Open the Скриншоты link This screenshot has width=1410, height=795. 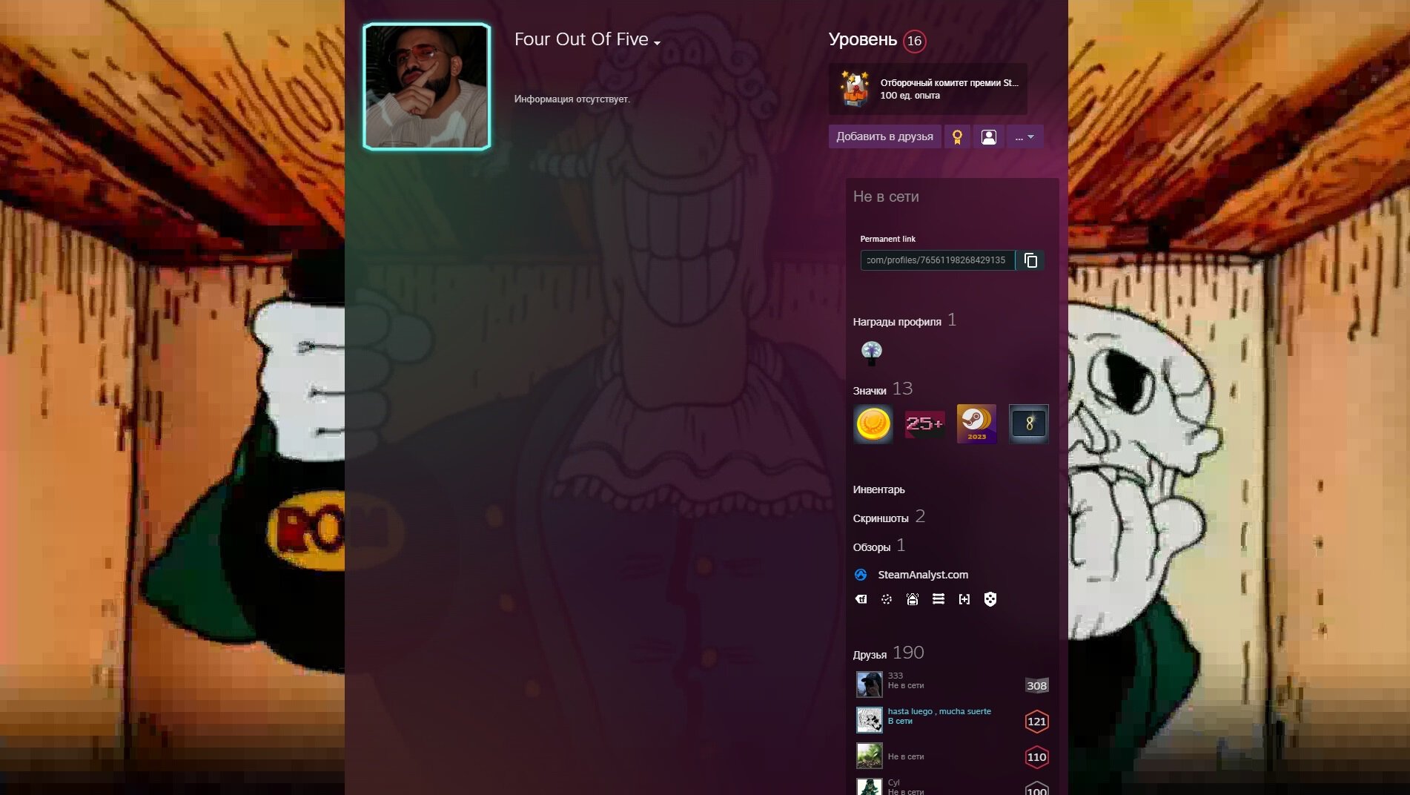tap(881, 518)
